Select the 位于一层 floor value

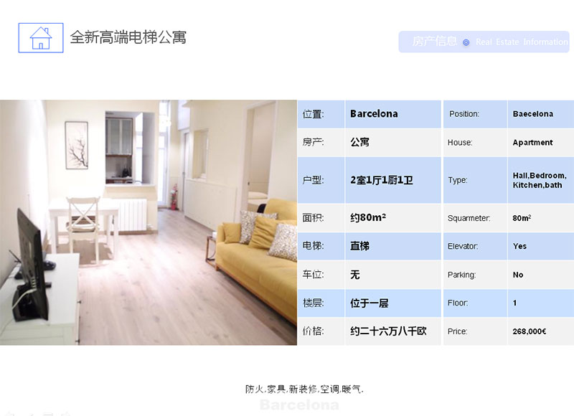[369, 303]
